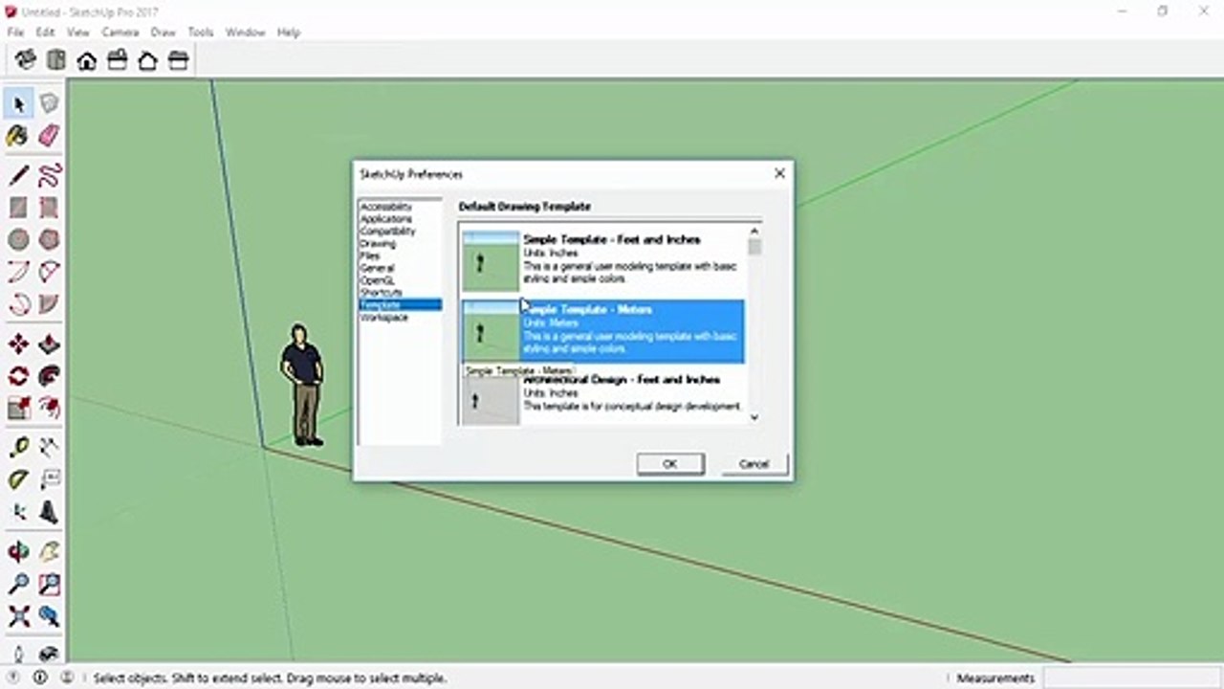Select the Axes tool

coord(18,512)
